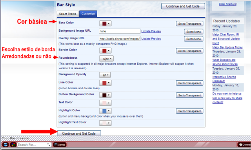Image resolution: width=251 pixels, height=150 pixels.
Task: Set Border Color to transparent
Action: point(189,51)
